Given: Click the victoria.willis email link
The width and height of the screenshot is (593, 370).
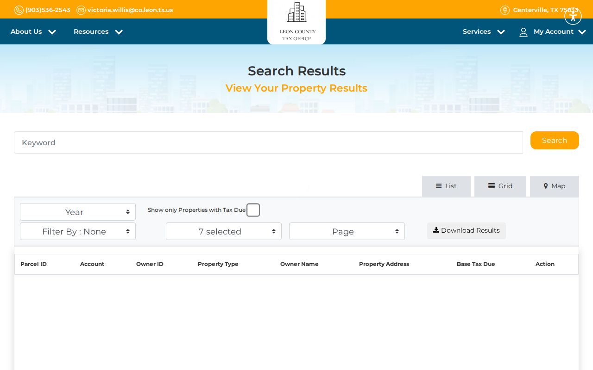Looking at the screenshot, I should [x=130, y=10].
